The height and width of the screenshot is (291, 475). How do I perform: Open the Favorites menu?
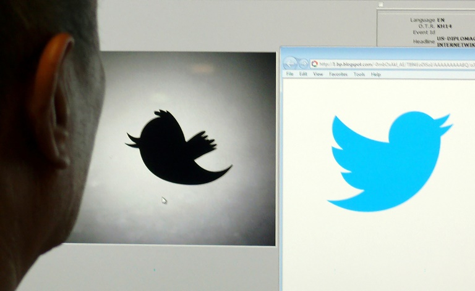(338, 74)
